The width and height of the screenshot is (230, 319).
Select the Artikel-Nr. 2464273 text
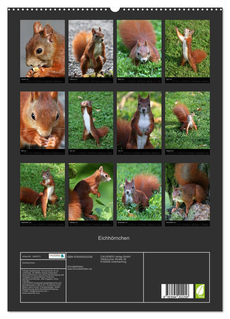point(31,257)
